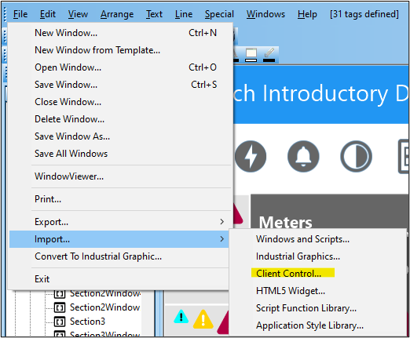Expand the Import submenu arrow
410x338 pixels.
tap(221, 239)
